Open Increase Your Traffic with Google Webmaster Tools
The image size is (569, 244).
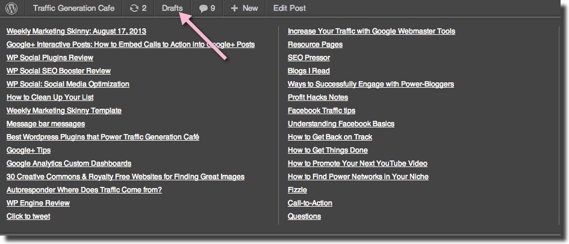[x=372, y=31]
